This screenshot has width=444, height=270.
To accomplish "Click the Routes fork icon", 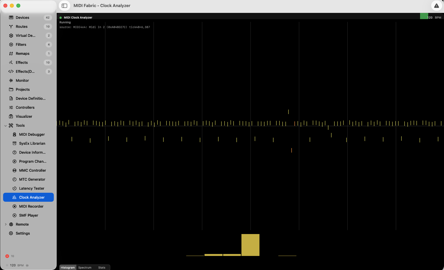I will click(11, 26).
